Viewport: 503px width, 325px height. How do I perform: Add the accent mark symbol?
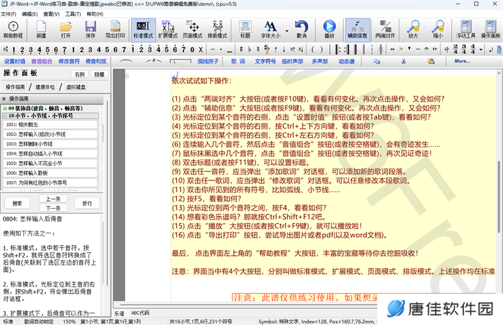(401, 50)
